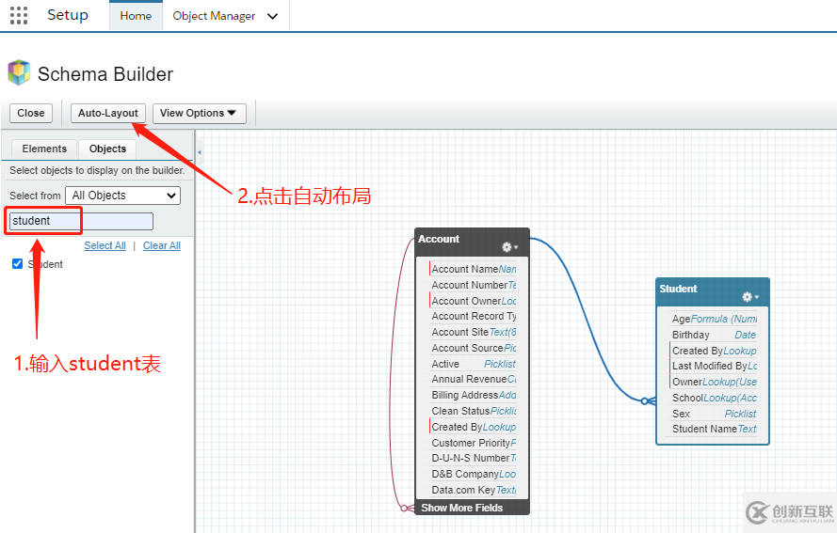Go to the Home tab
Viewport: 837px width, 533px height.
pyautogui.click(x=136, y=16)
